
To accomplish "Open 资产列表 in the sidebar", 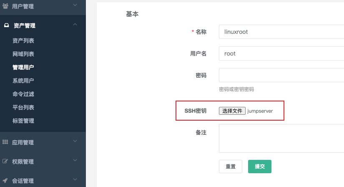I will click(23, 40).
